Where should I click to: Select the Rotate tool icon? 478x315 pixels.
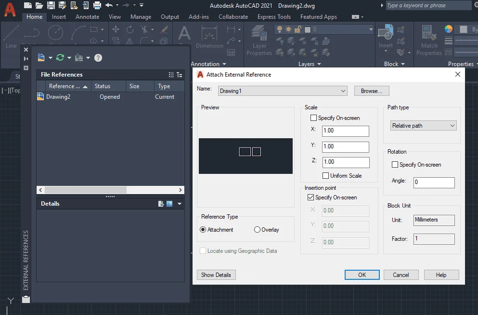(x=130, y=29)
